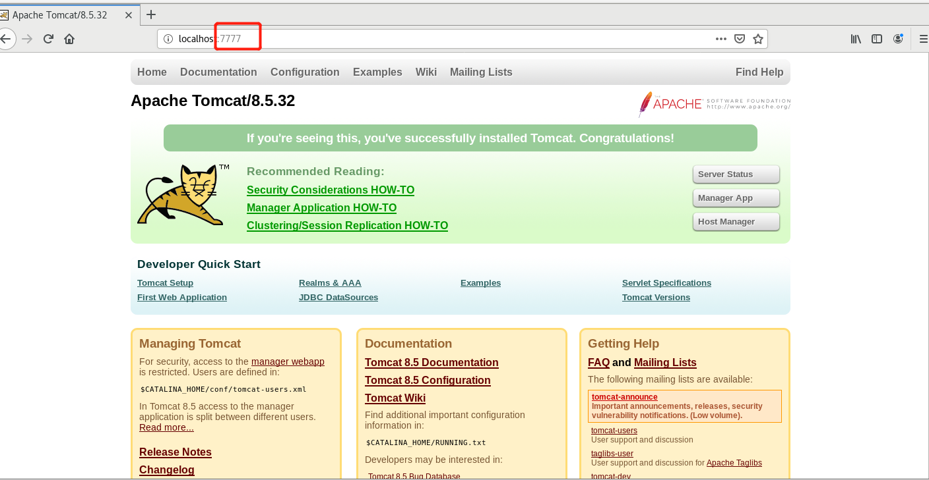Click the $CATALINA_HOME/RUNNING.txt text
Image resolution: width=929 pixels, height=480 pixels.
click(x=426, y=442)
